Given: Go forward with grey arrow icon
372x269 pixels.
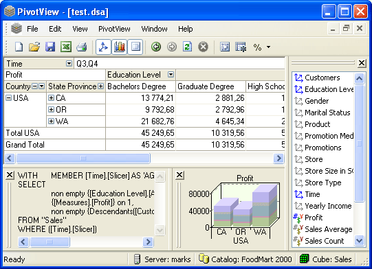Looking at the screenshot, I should coord(172,47).
